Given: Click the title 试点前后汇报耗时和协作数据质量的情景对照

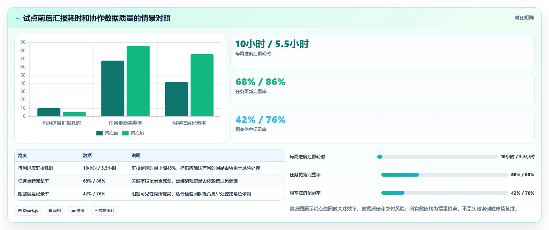Looking at the screenshot, I should pos(97,18).
